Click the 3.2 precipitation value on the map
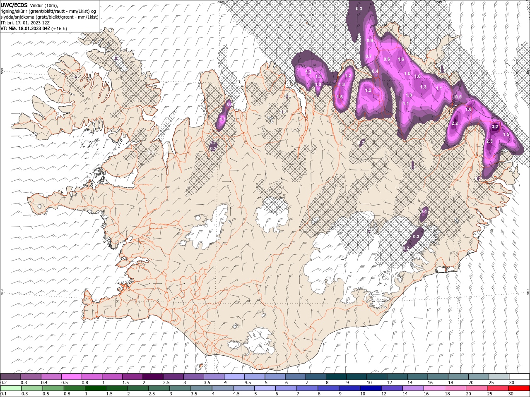The height and width of the screenshot is (397, 530). [x=495, y=127]
